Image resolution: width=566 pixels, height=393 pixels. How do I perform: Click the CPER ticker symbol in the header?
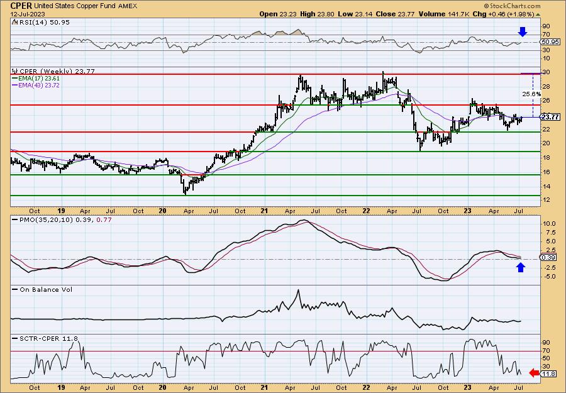tap(21, 6)
